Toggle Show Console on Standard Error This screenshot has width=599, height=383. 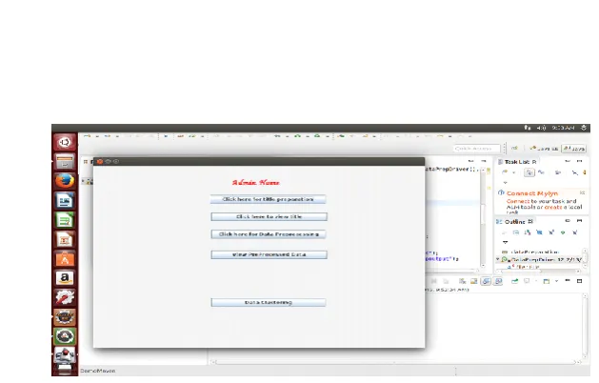[498, 281]
